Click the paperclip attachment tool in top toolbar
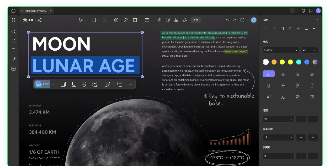 pos(159,20)
